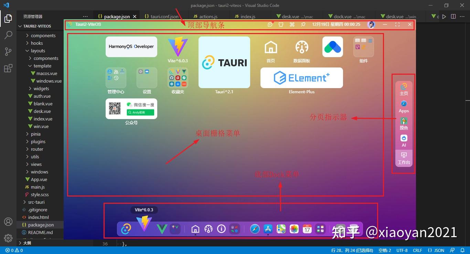This screenshot has height=254, width=470.
Task: Open the 管理中心 desktop icon
Action: point(116,77)
